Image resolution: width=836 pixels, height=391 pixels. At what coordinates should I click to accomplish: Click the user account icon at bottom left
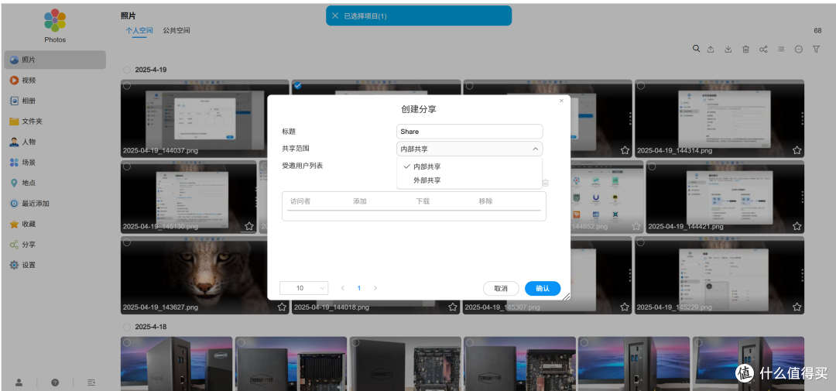pos(19,382)
